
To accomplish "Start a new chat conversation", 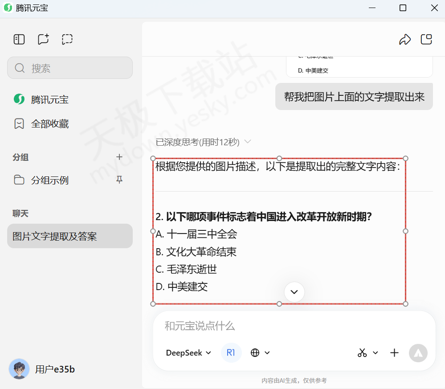I will pos(43,39).
